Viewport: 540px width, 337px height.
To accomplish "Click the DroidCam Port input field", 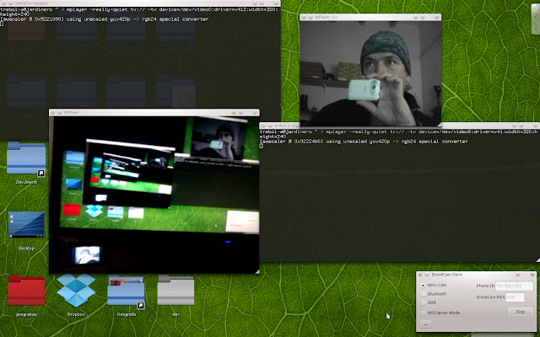I will point(514,297).
